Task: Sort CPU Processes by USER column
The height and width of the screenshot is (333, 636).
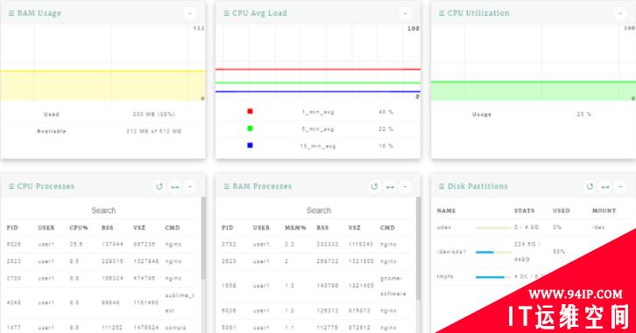Action: pyautogui.click(x=46, y=228)
